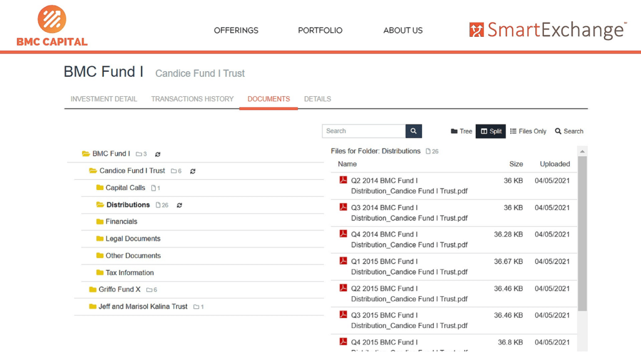Click the SmartExchange logo

click(x=548, y=30)
